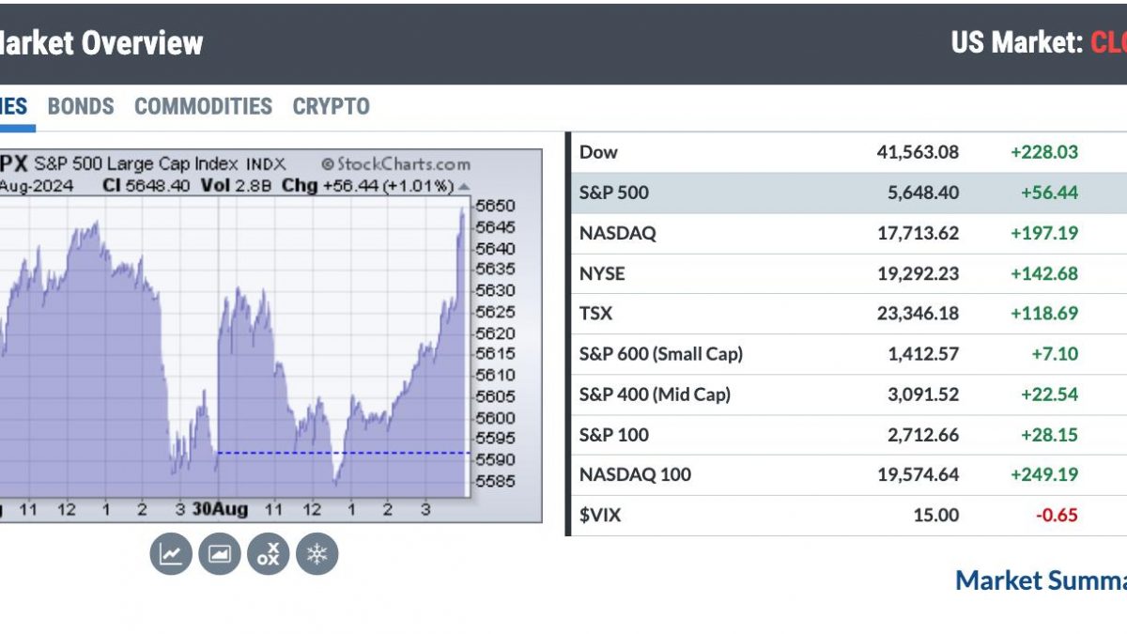Click the $VIX value 15.00
1127x634 pixels.
click(937, 516)
